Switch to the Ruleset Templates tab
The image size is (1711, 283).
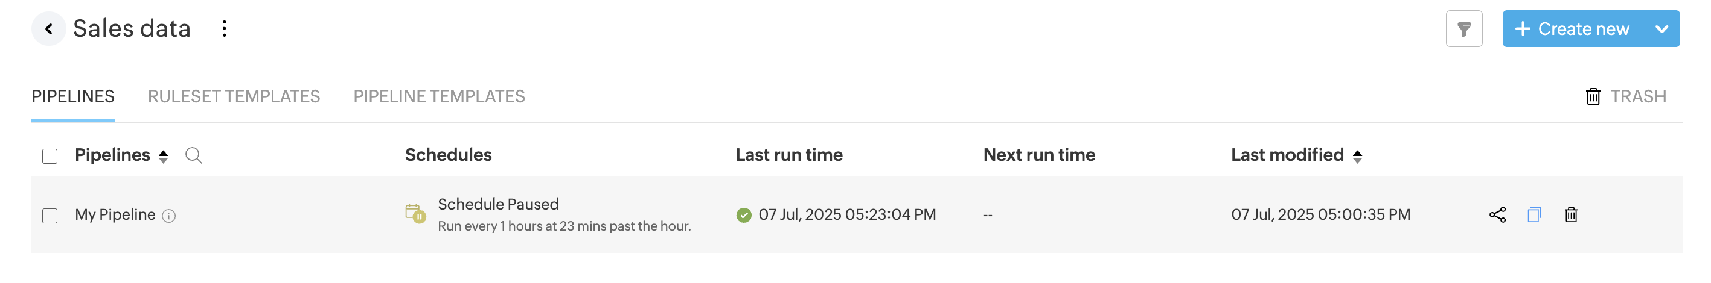(234, 97)
